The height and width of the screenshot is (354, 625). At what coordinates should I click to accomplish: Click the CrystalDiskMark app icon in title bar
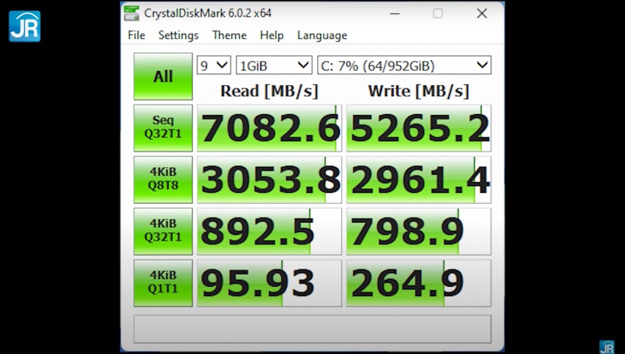click(131, 13)
